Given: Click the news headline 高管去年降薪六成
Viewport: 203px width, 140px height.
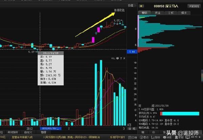Looking at the screenshot, I should (22, 137).
